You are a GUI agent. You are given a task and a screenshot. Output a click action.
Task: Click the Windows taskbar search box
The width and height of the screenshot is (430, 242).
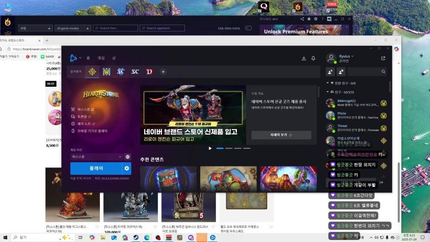(x=44, y=237)
